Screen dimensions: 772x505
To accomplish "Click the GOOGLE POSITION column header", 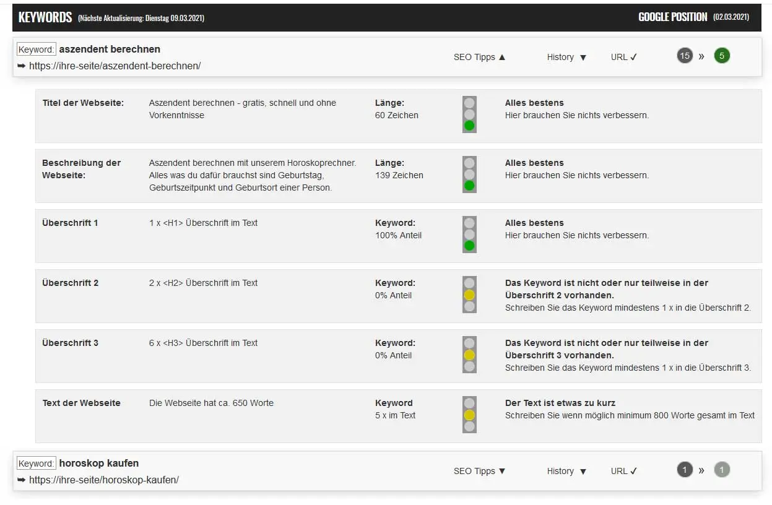I will pos(672,17).
